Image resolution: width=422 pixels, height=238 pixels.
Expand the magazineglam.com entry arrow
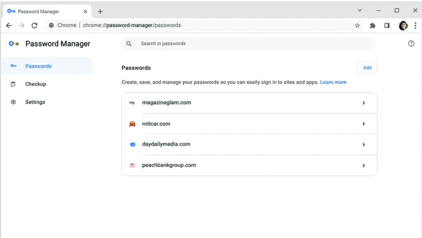coord(364,103)
